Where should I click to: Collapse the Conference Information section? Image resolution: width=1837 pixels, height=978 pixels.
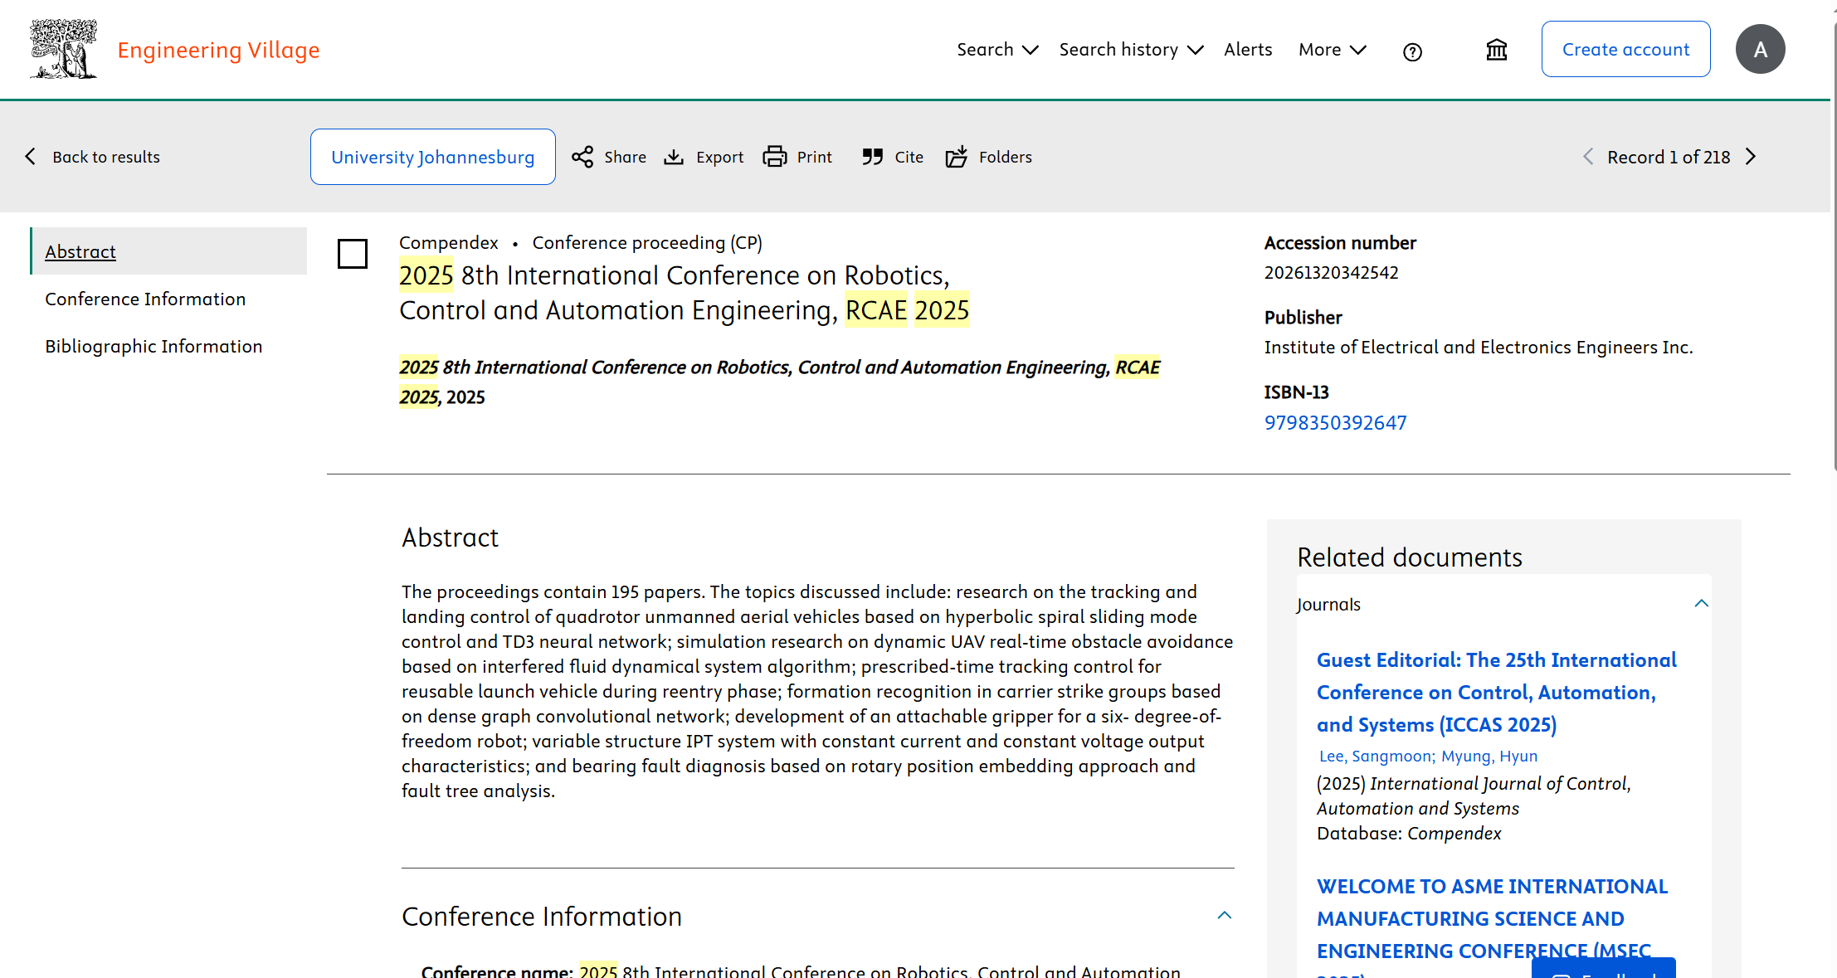pos(1224,916)
